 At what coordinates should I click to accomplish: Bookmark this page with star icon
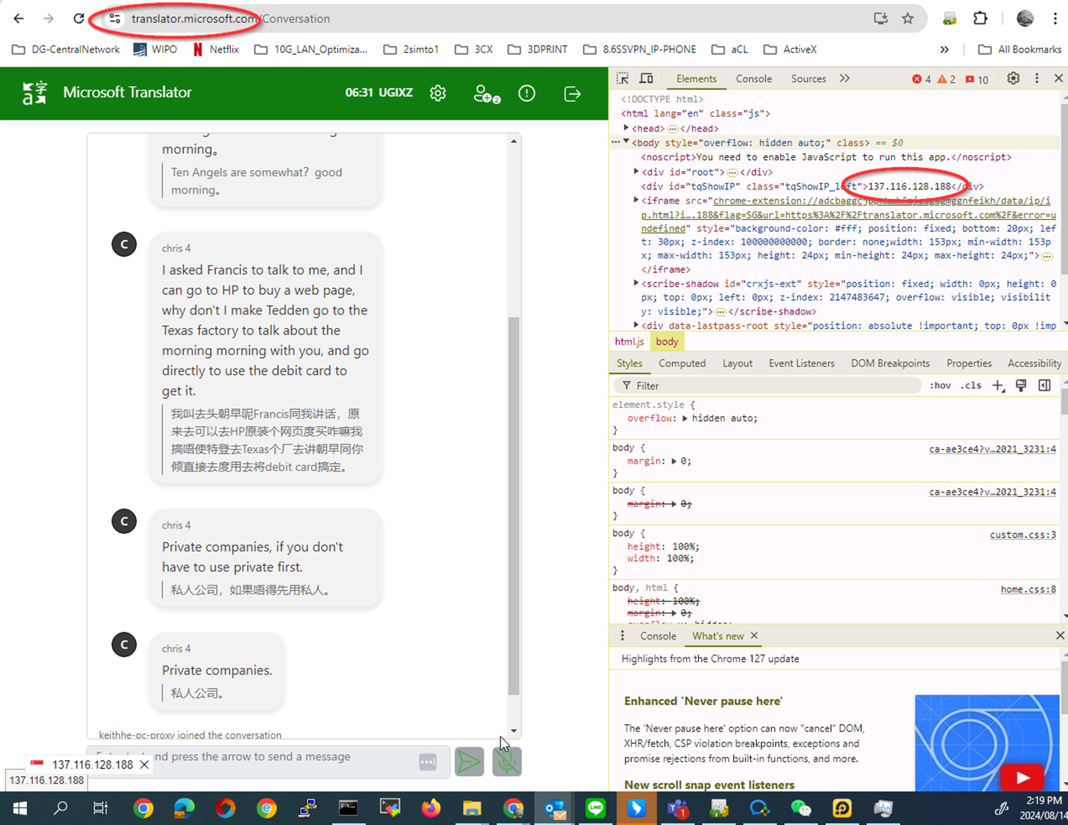tap(907, 19)
